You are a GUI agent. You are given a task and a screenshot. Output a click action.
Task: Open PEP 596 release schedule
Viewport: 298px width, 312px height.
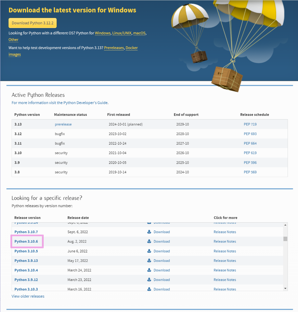(250, 163)
